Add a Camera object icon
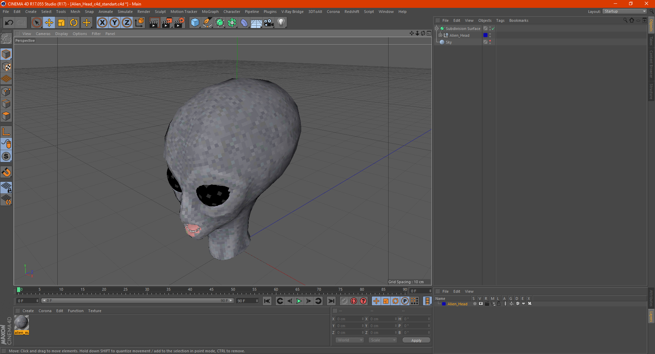Image resolution: width=655 pixels, height=354 pixels. click(269, 23)
